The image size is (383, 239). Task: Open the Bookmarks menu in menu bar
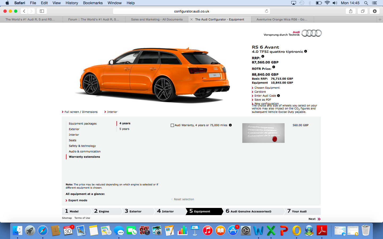tap(93, 3)
